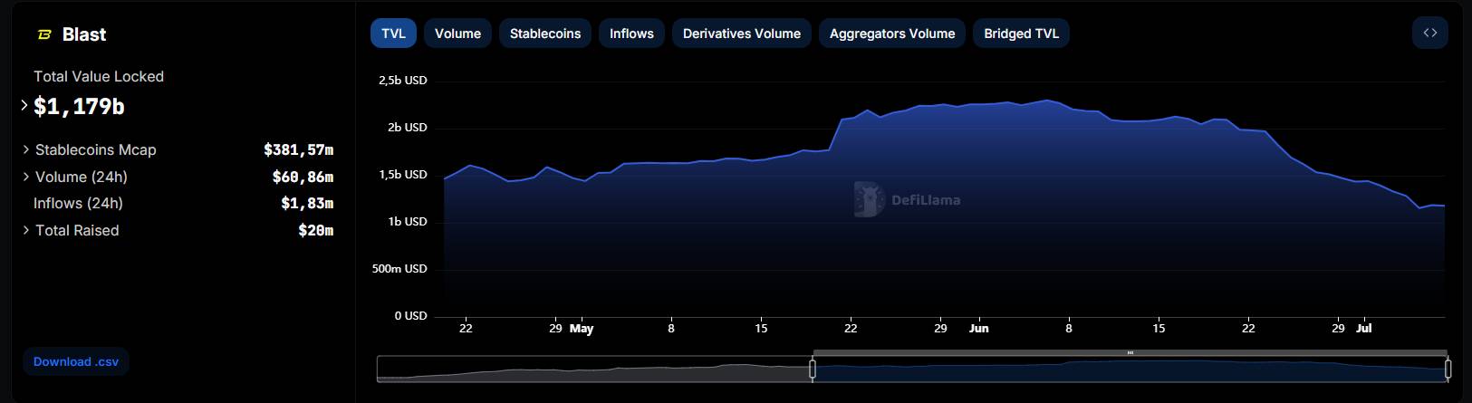Expand the Total Value Locked breakdown
Viewport: 1472px width, 403px height.
click(24, 106)
